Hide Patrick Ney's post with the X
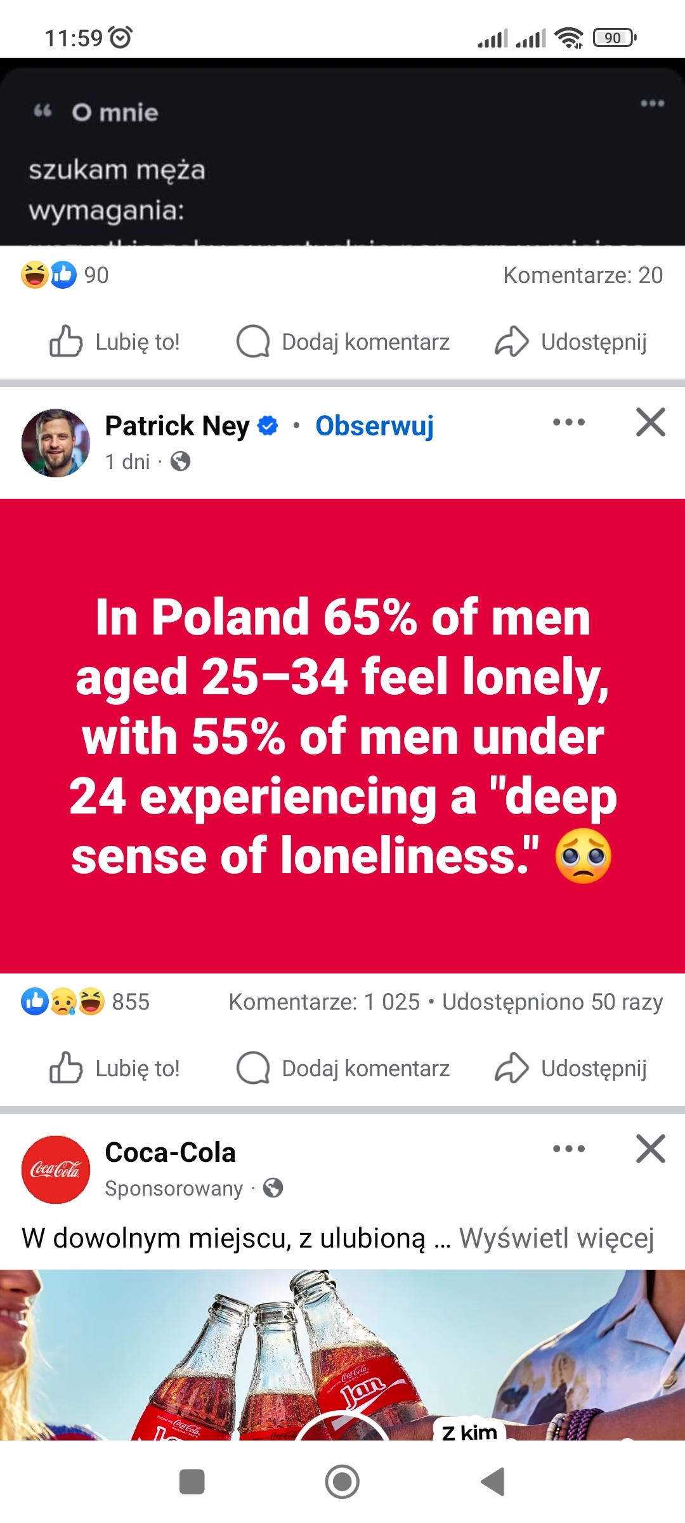 pos(651,423)
